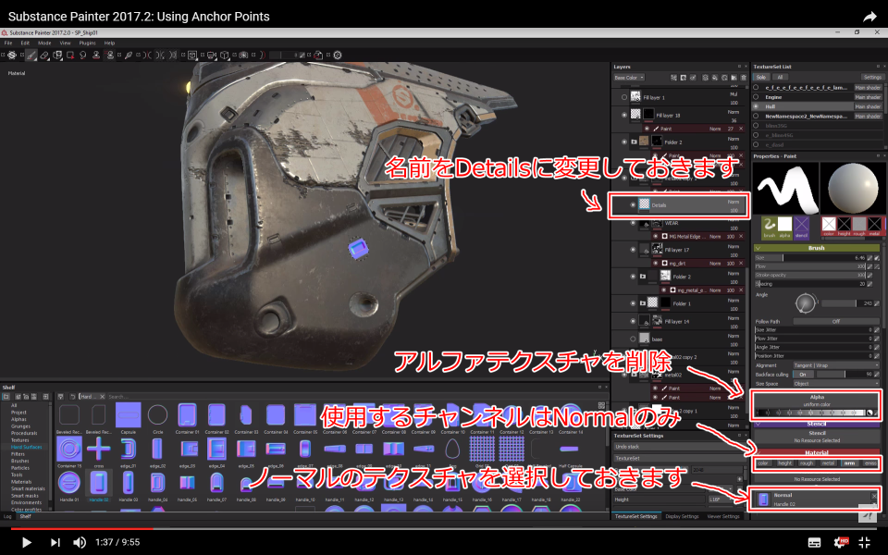The width and height of the screenshot is (888, 555).
Task: Open the Shelf folder view icon
Action: (x=6, y=397)
